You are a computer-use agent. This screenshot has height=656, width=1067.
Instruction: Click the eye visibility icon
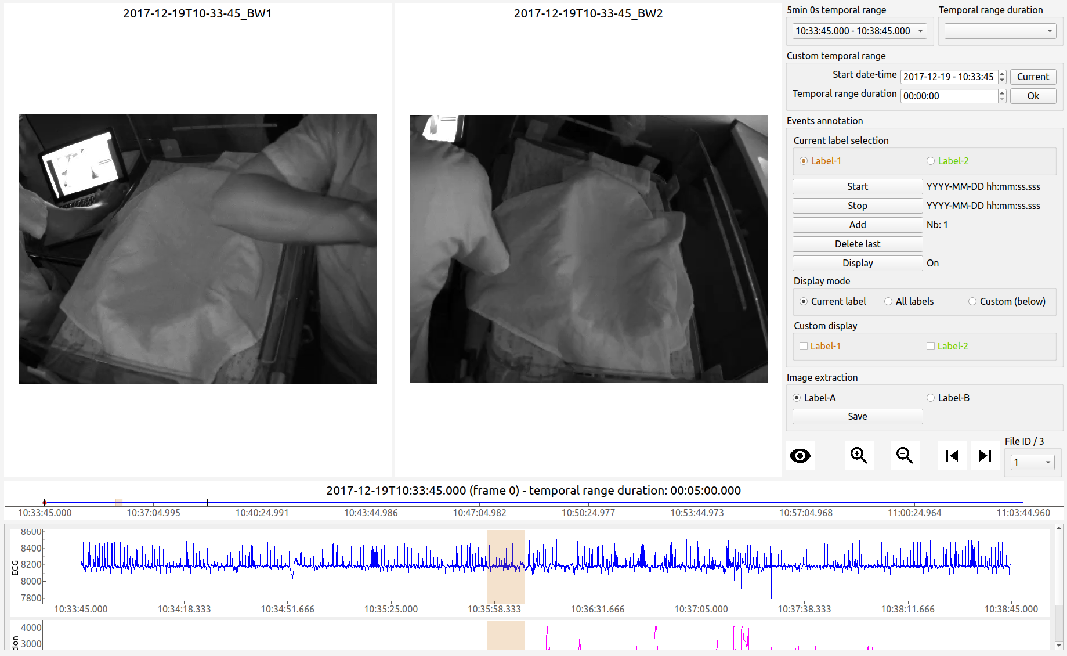(x=800, y=456)
